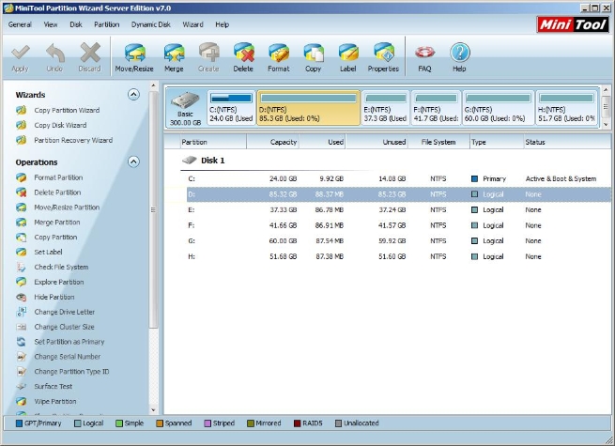Click the GPT/Primary blue legend swatch
The width and height of the screenshot is (615, 446).
tap(19, 423)
